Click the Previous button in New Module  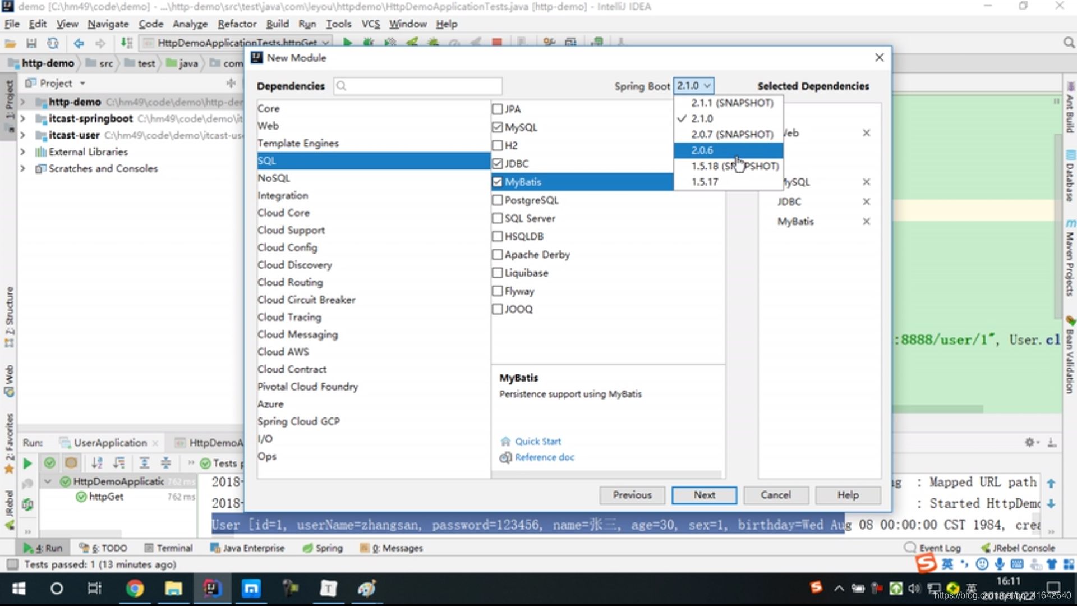coord(632,495)
